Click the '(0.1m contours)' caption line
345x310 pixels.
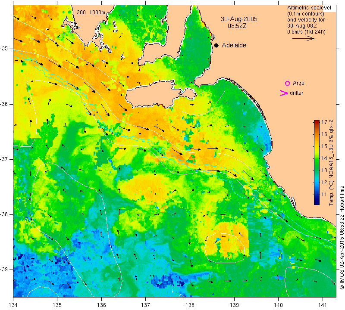[306, 14]
